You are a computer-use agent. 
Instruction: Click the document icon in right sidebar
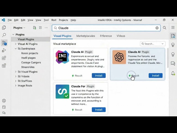[x=173, y=36]
